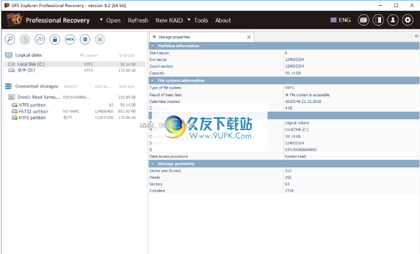Click the 59.14 GB NTFS partition icon
Viewport: 420px width, 254px height.
[14, 105]
